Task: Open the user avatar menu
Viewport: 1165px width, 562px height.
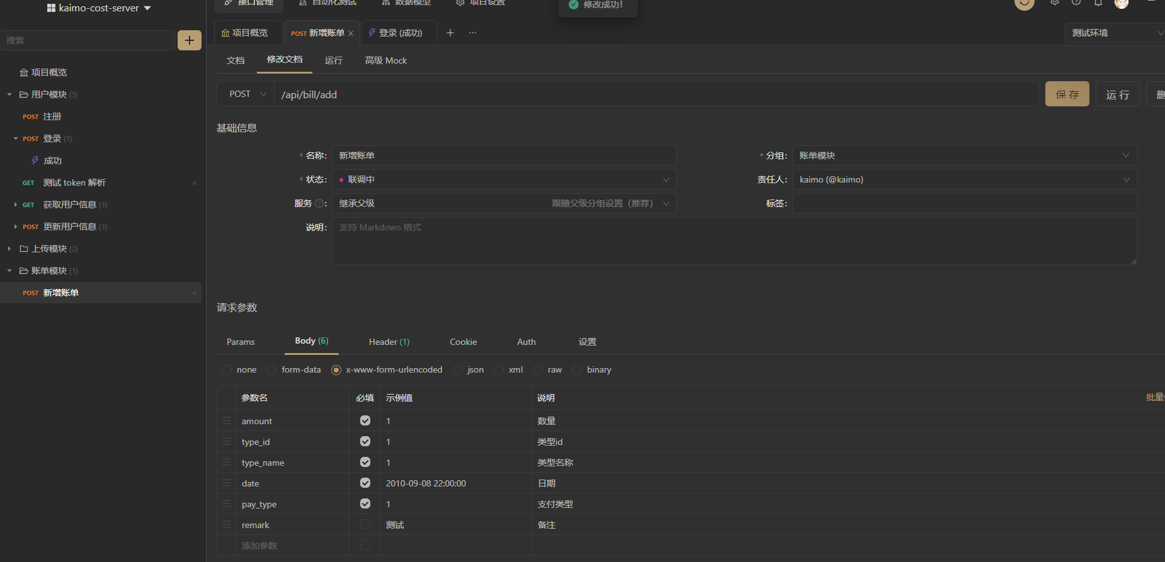Action: pos(1122,3)
